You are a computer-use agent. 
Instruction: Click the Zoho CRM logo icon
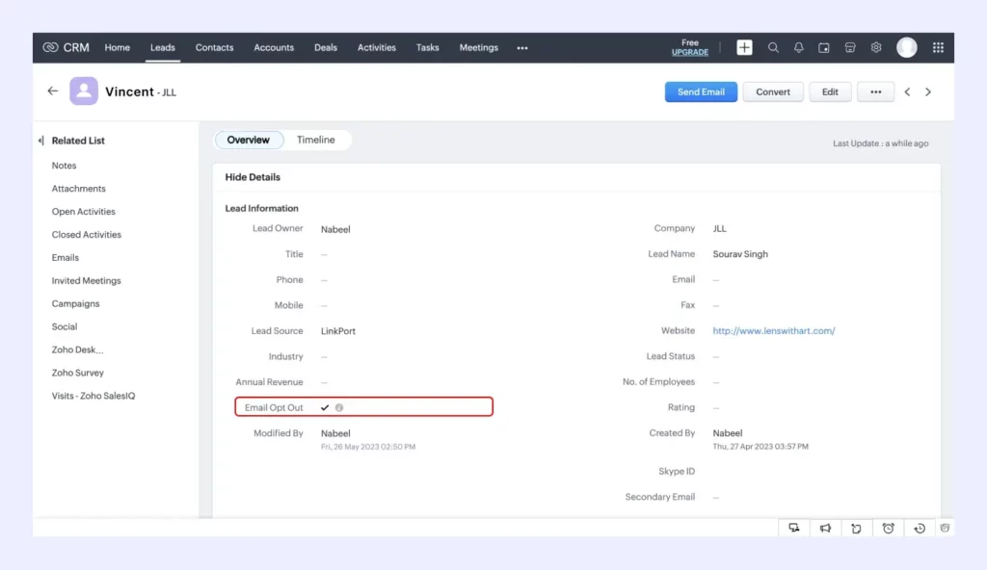(x=50, y=47)
